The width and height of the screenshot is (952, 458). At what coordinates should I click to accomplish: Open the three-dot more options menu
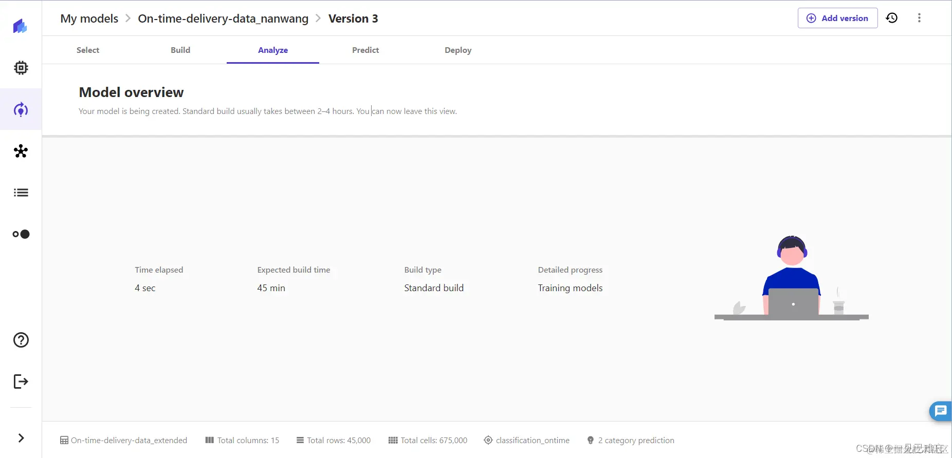[x=919, y=18]
